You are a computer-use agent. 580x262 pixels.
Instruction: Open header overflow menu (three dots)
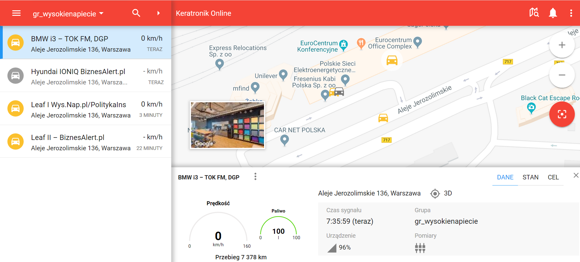[571, 13]
